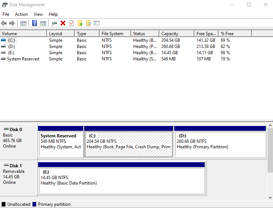
Task: Select System Reserved partition block on Disk 0
Action: pos(61,142)
